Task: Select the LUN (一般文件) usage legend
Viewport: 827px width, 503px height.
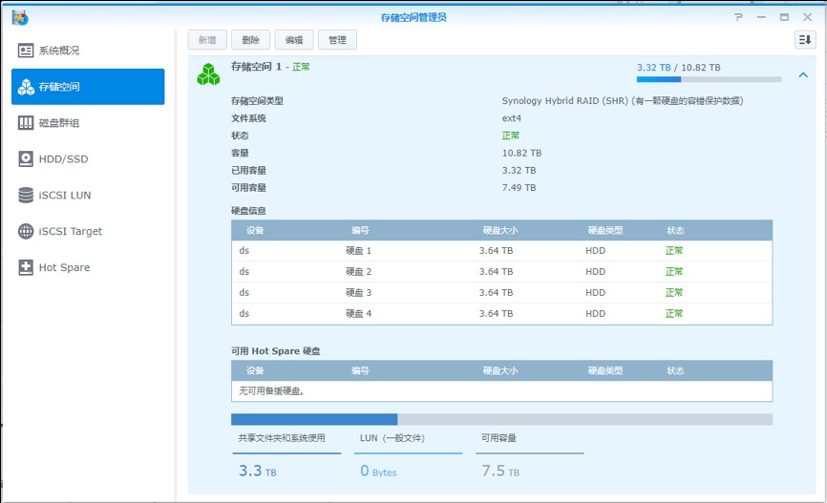Action: [x=392, y=438]
